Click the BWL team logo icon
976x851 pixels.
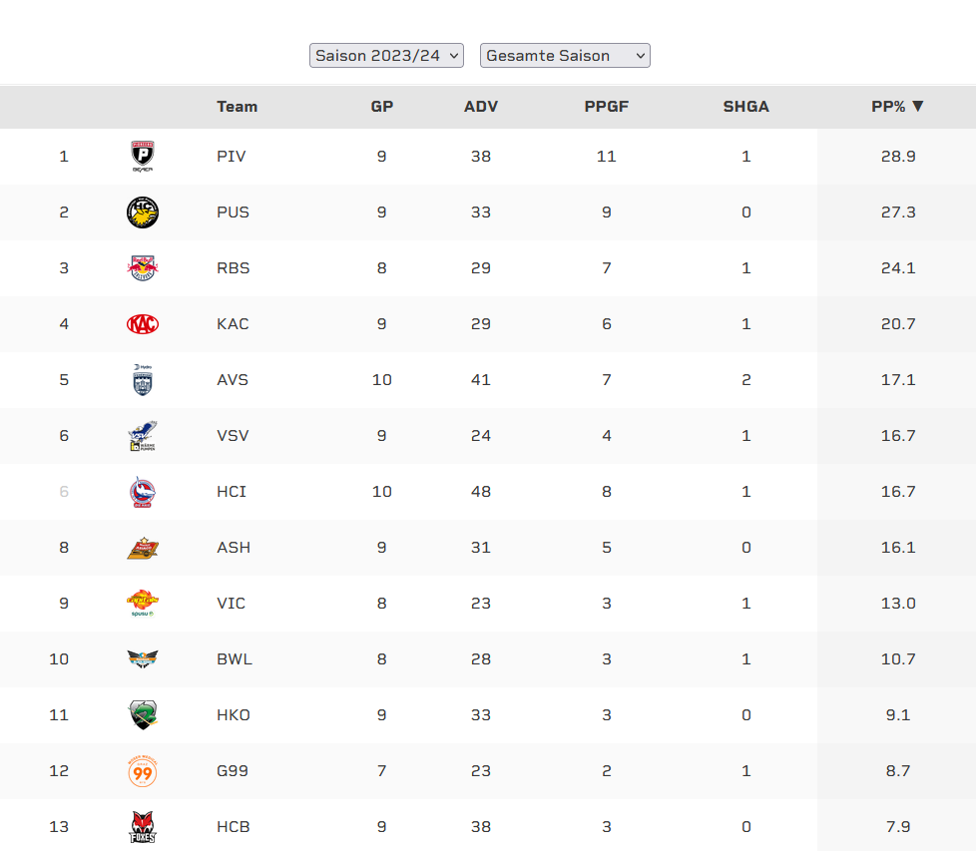(143, 658)
